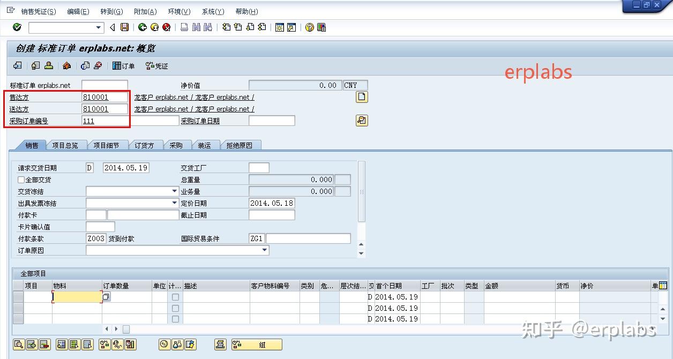Click the Save icon in the standard toolbar
The image size is (673, 359).
tap(124, 27)
